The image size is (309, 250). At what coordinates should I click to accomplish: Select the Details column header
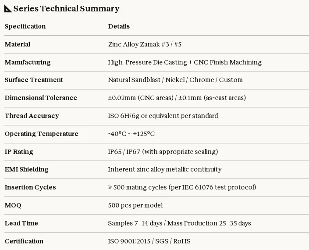(x=119, y=26)
